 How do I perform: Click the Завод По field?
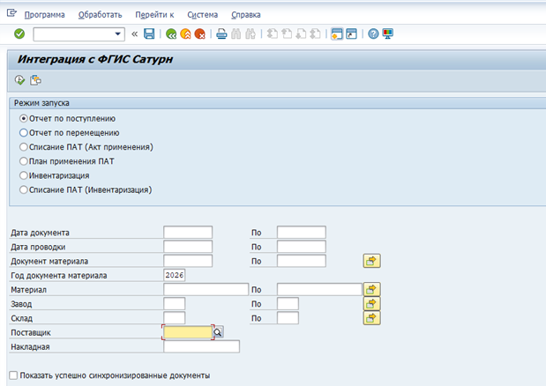(x=288, y=303)
